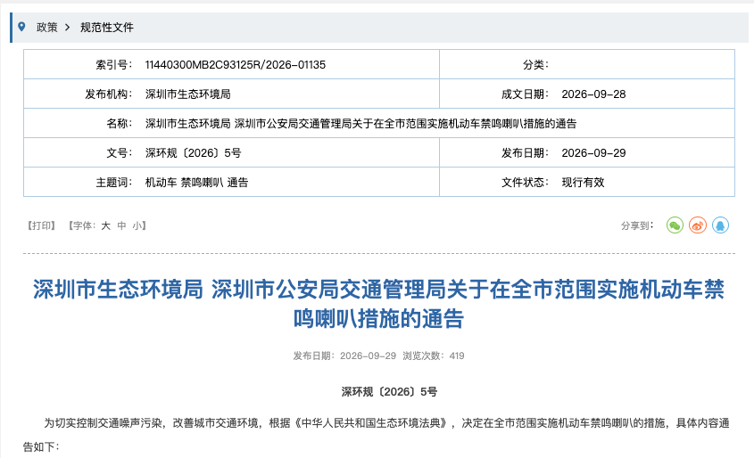The height and width of the screenshot is (458, 754).
Task: Click the 文件状态 label
Action: [525, 183]
